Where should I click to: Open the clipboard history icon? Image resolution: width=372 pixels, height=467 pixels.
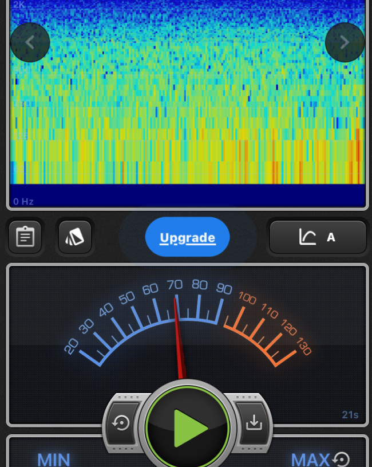click(x=25, y=237)
